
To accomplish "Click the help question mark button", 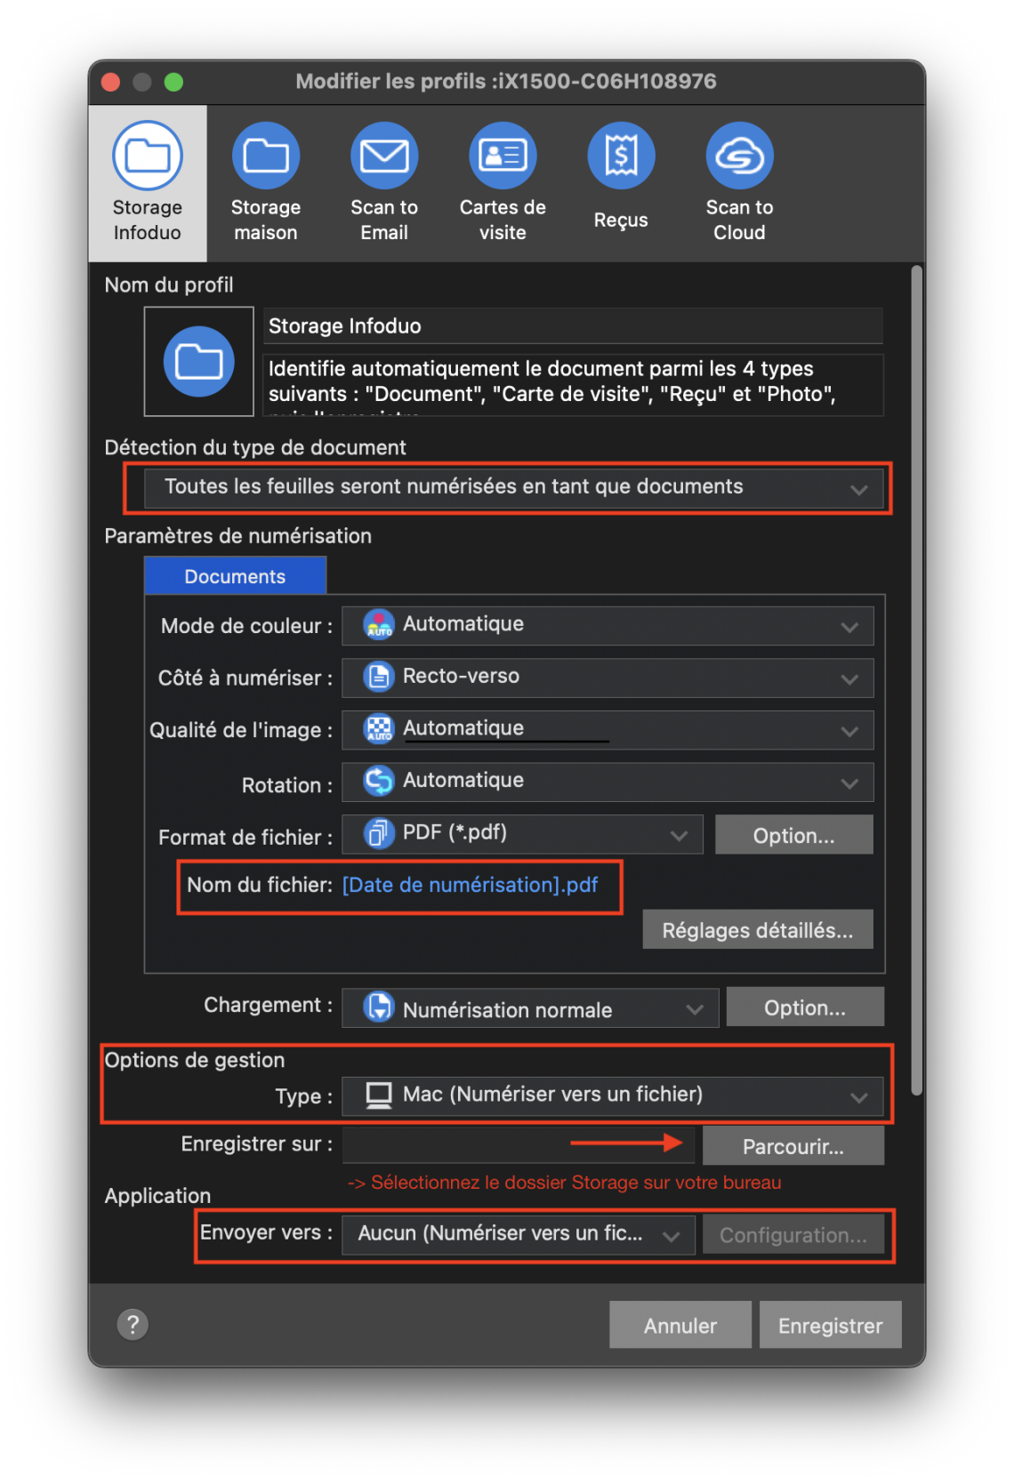I will click(x=133, y=1325).
